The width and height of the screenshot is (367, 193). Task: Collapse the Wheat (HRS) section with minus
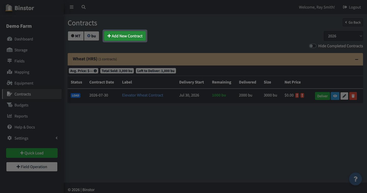pyautogui.click(x=357, y=59)
